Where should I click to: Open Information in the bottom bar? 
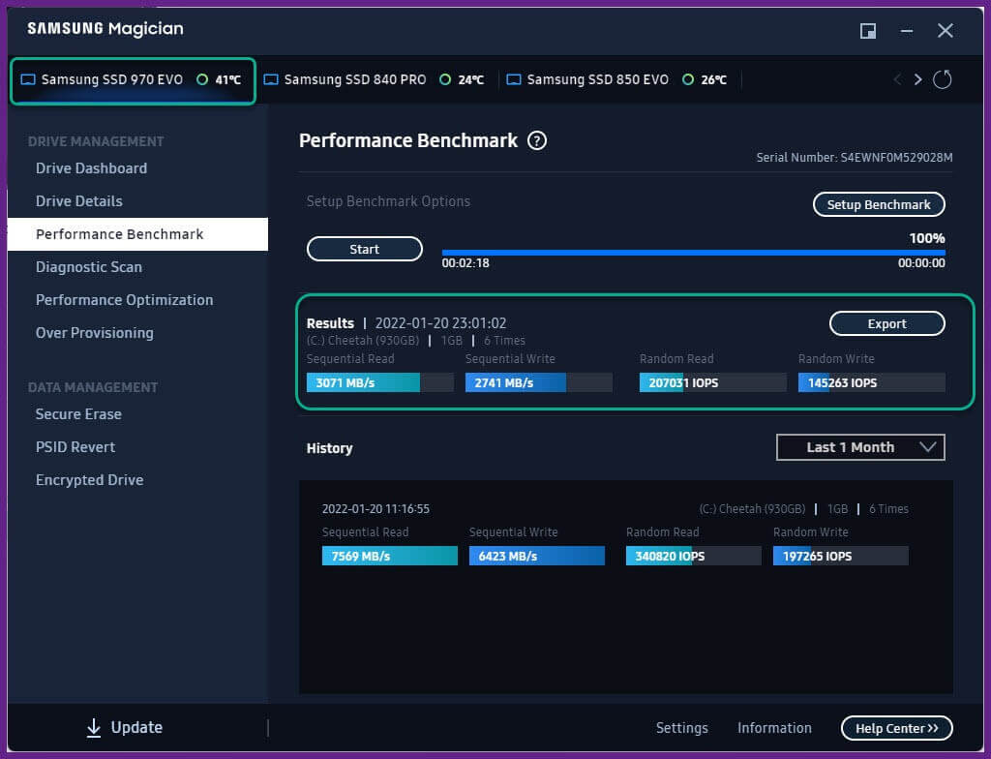point(774,728)
